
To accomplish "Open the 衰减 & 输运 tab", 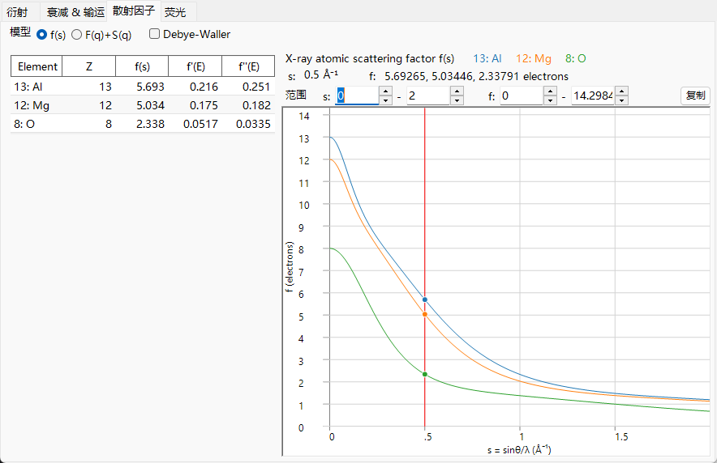I will [75, 12].
